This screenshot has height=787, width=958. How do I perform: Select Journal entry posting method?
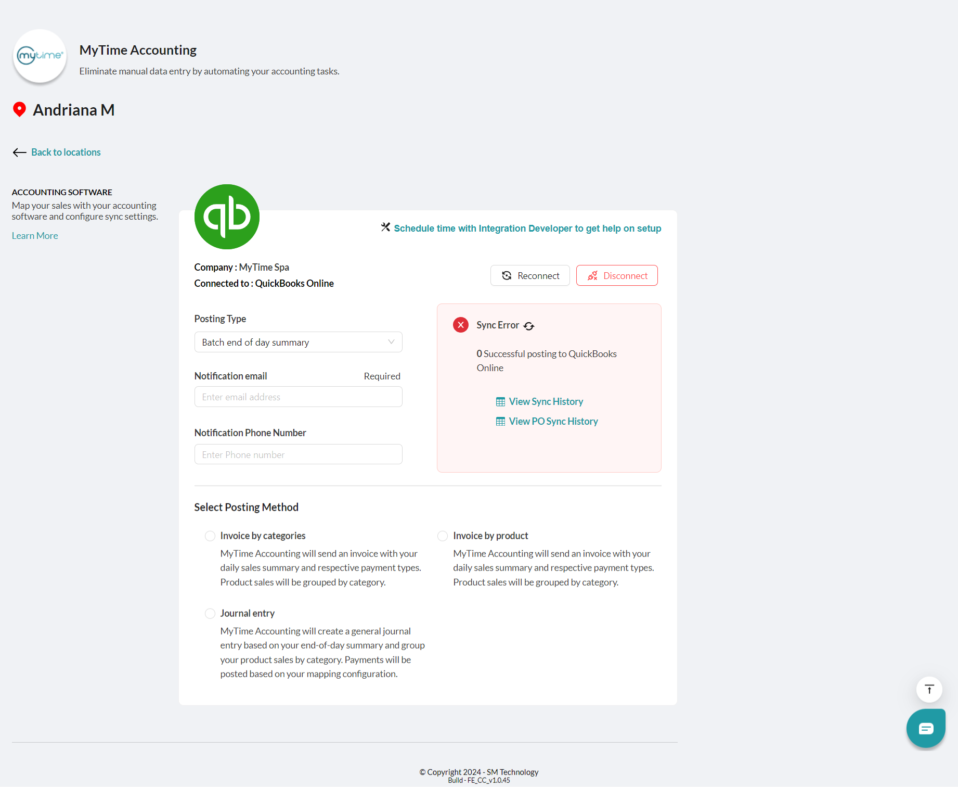210,614
